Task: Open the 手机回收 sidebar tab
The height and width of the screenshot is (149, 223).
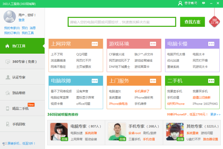Action: click(x=22, y=124)
